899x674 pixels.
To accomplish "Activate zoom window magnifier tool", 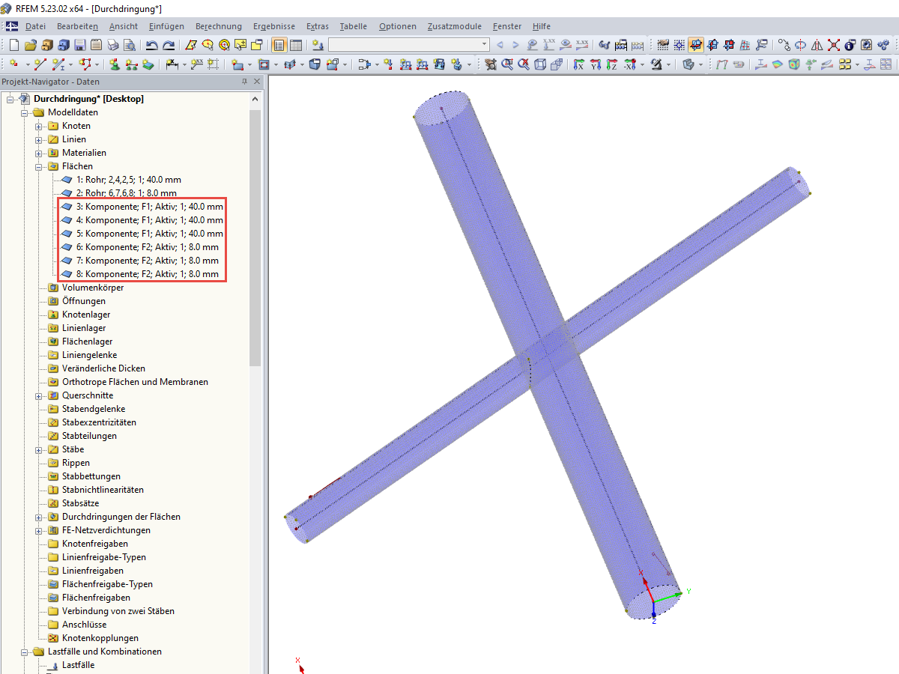I will [507, 64].
